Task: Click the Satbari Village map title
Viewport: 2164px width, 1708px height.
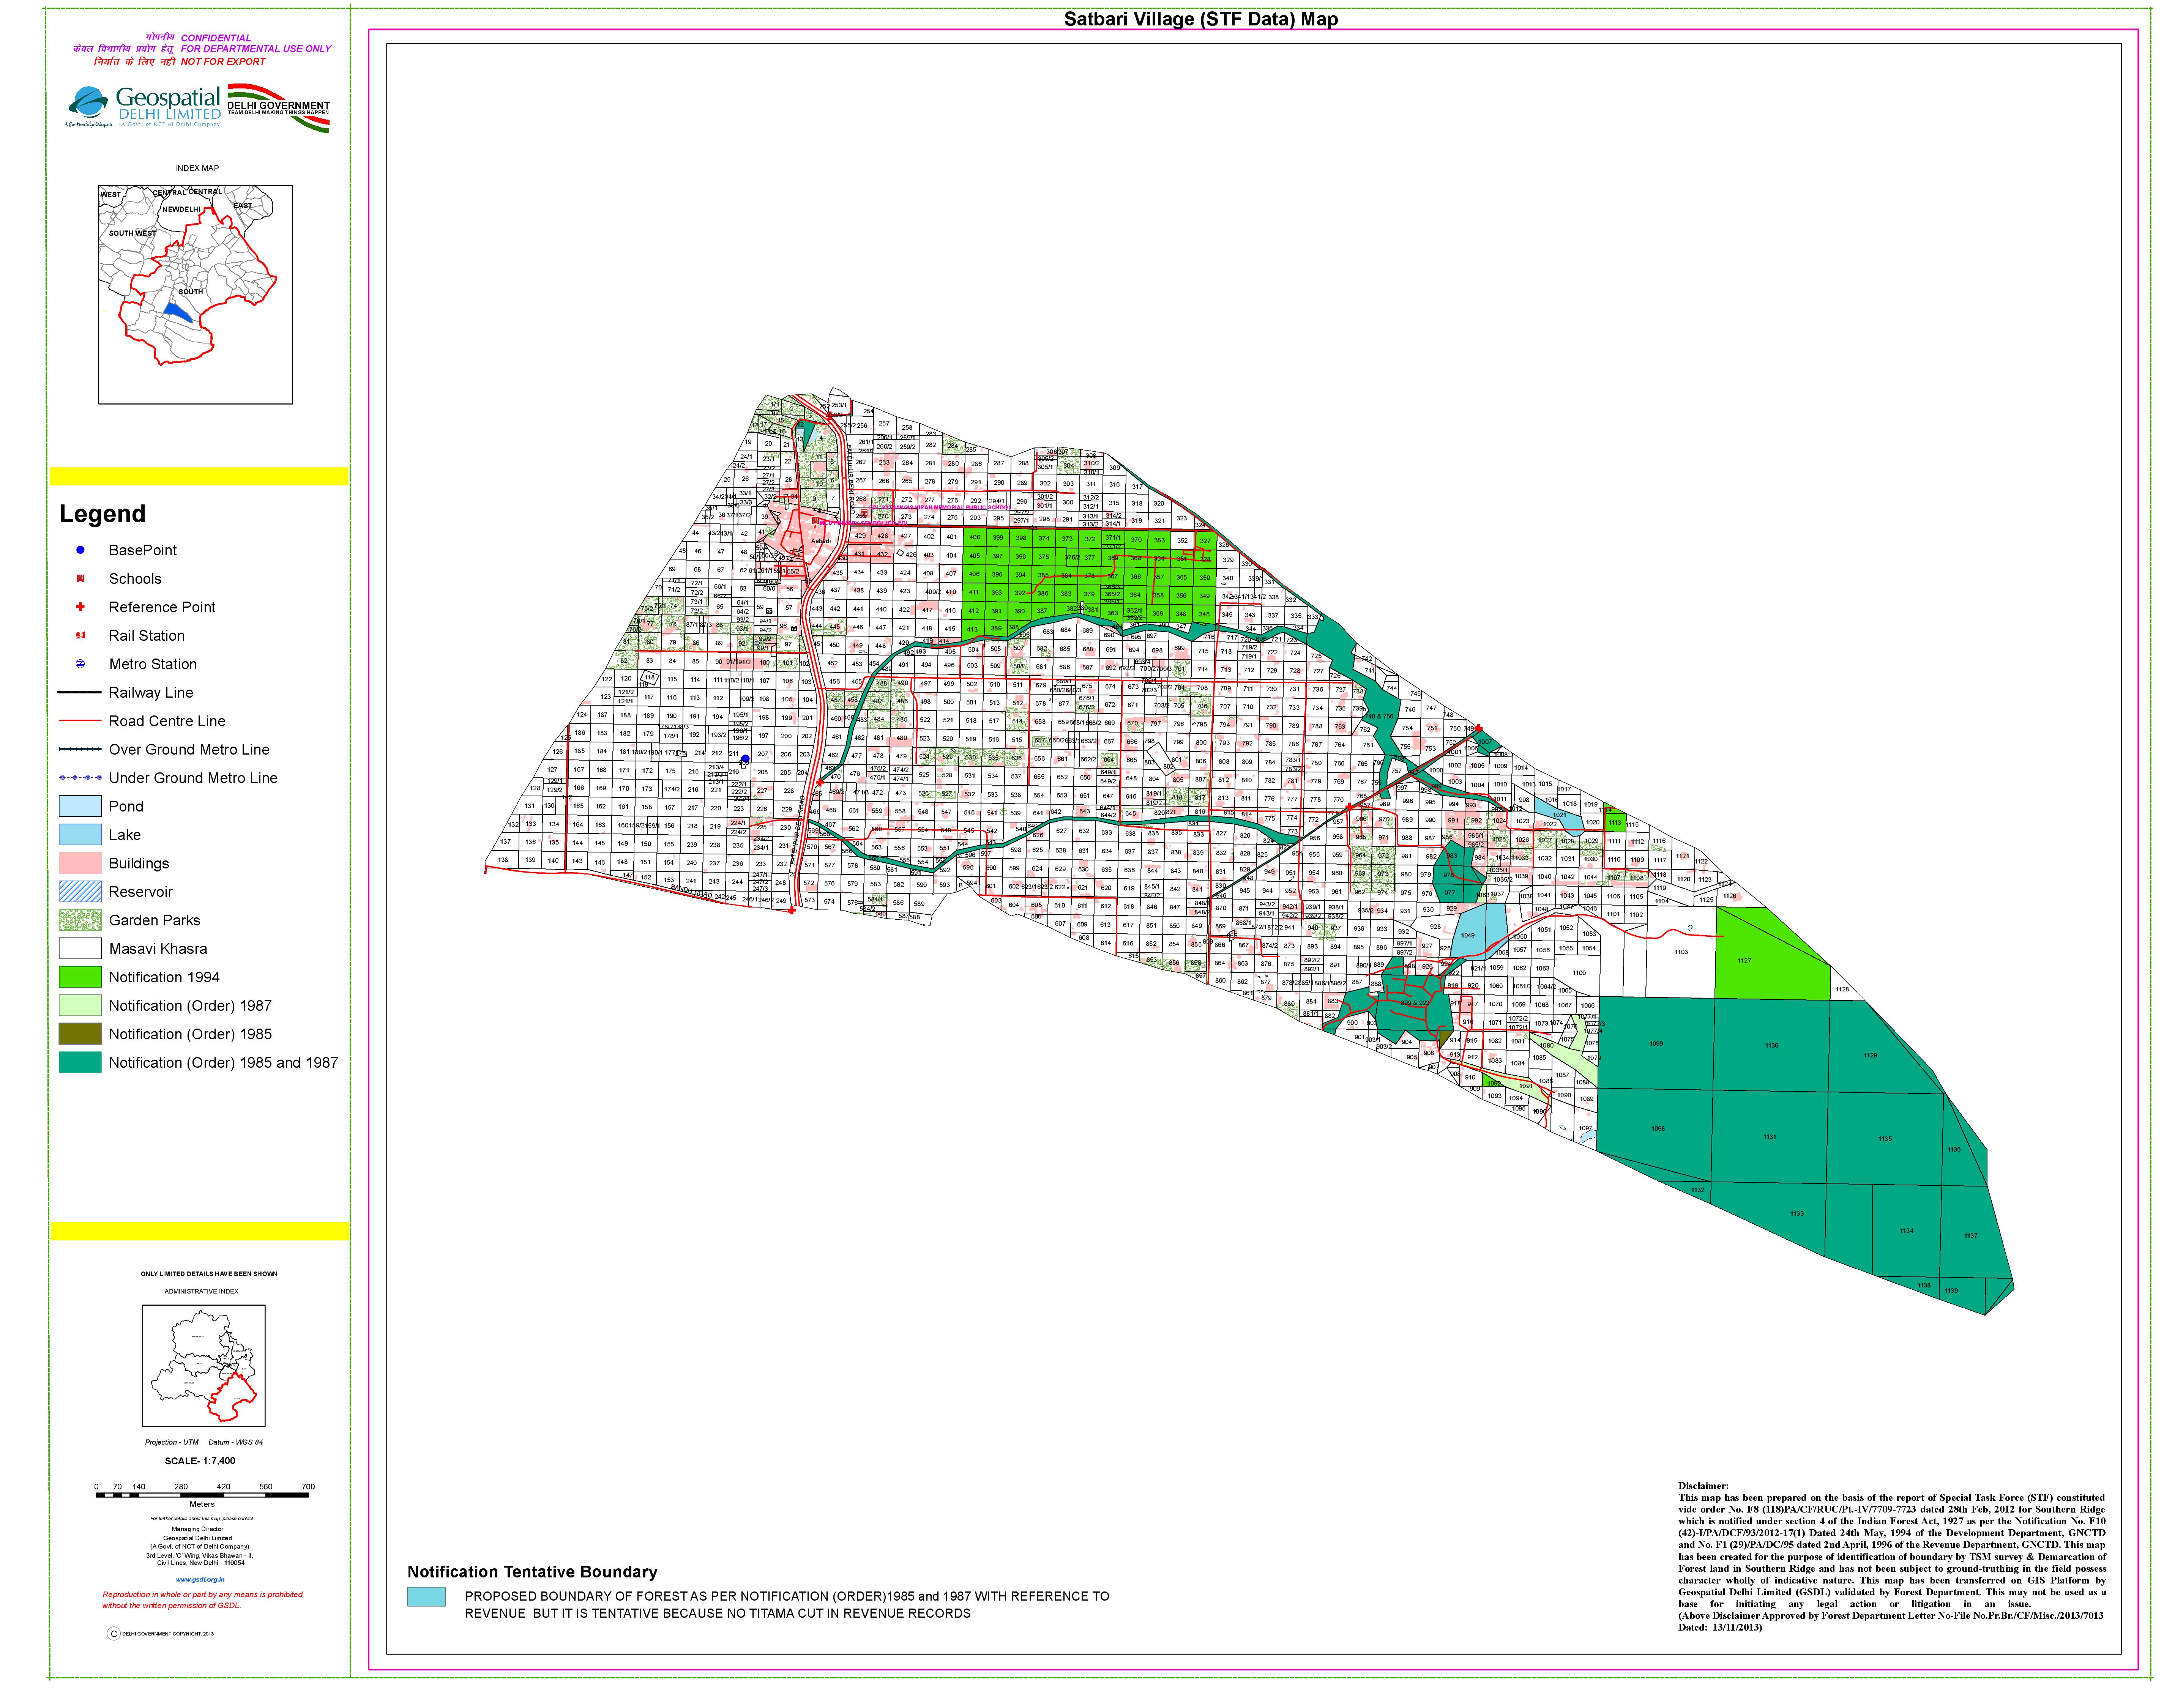Action: point(1200,19)
